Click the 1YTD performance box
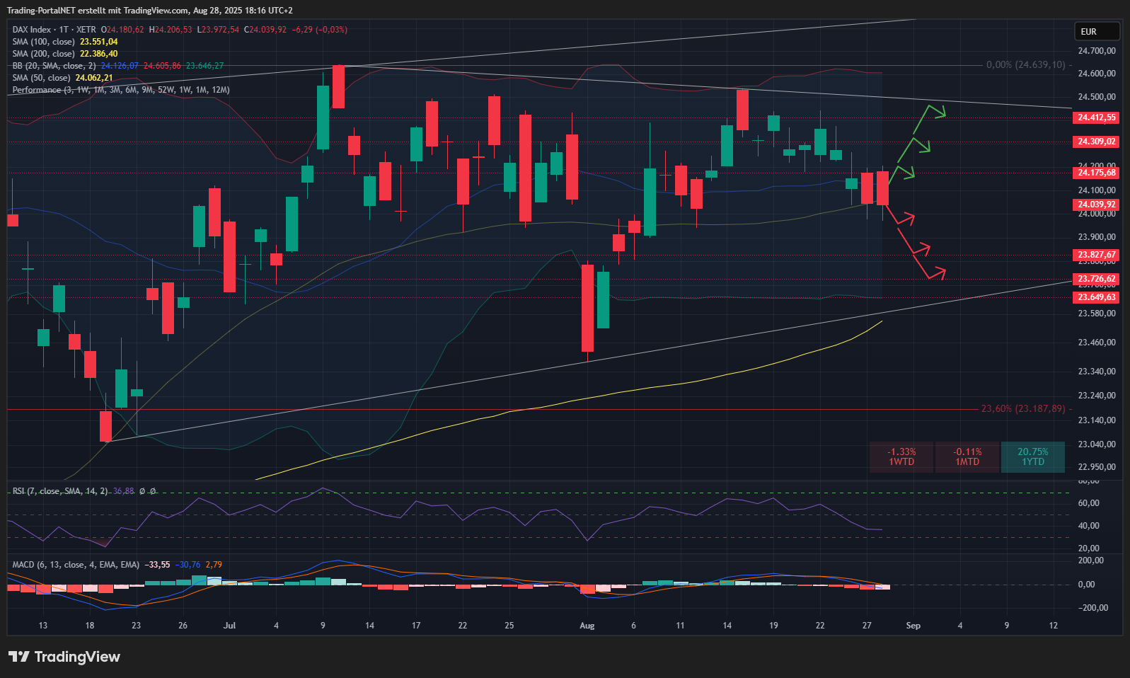The image size is (1130, 678). (1032, 456)
